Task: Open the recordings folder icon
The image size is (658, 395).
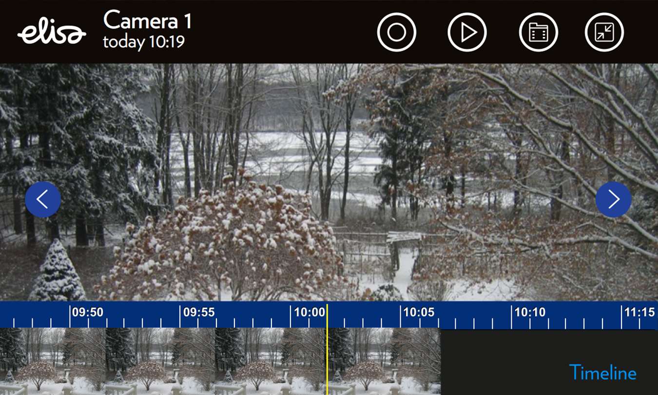Action: point(538,32)
